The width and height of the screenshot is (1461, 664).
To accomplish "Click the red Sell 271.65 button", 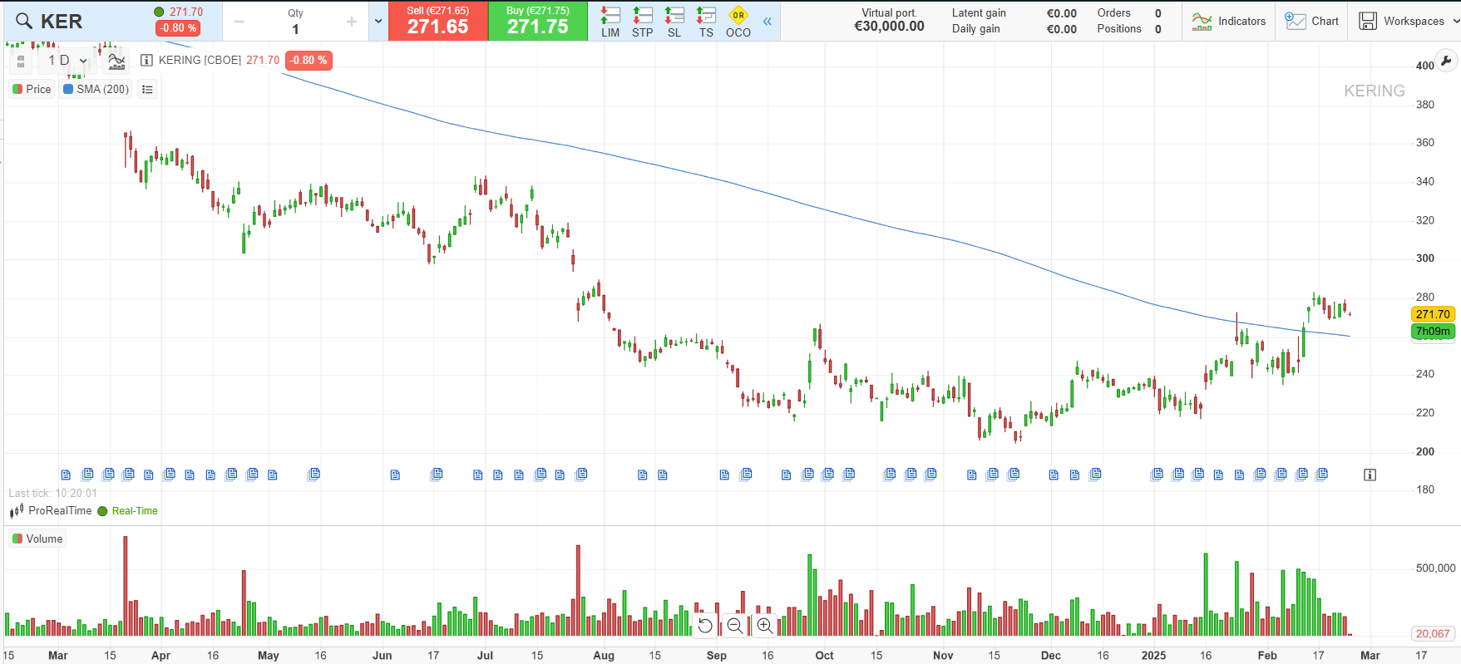I will [x=438, y=21].
